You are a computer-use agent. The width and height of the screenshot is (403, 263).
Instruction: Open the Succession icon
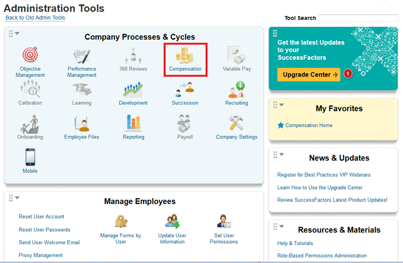[x=185, y=89]
